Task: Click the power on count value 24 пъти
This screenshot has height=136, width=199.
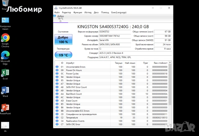Action: [163, 45]
